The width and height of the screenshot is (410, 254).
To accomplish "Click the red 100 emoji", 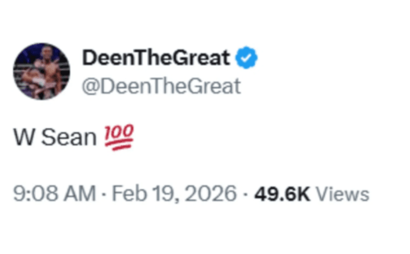I will click(118, 137).
